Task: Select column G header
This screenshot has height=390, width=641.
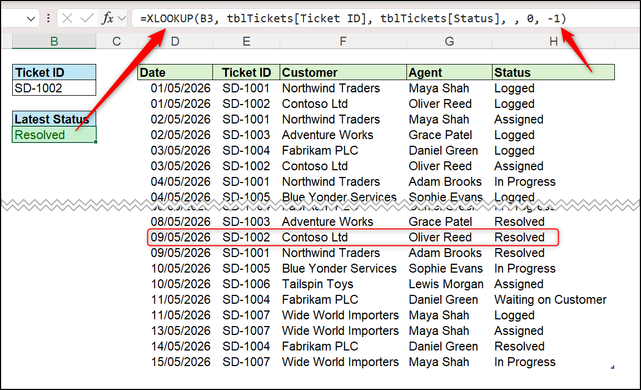Action: (449, 41)
